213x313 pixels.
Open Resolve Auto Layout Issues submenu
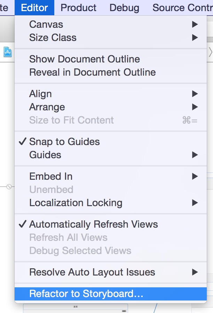(x=111, y=272)
